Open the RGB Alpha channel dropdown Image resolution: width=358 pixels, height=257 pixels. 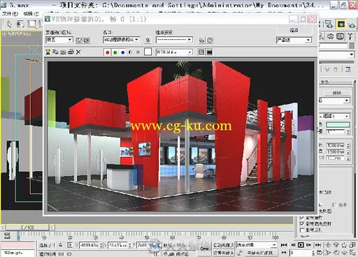tap(174, 52)
